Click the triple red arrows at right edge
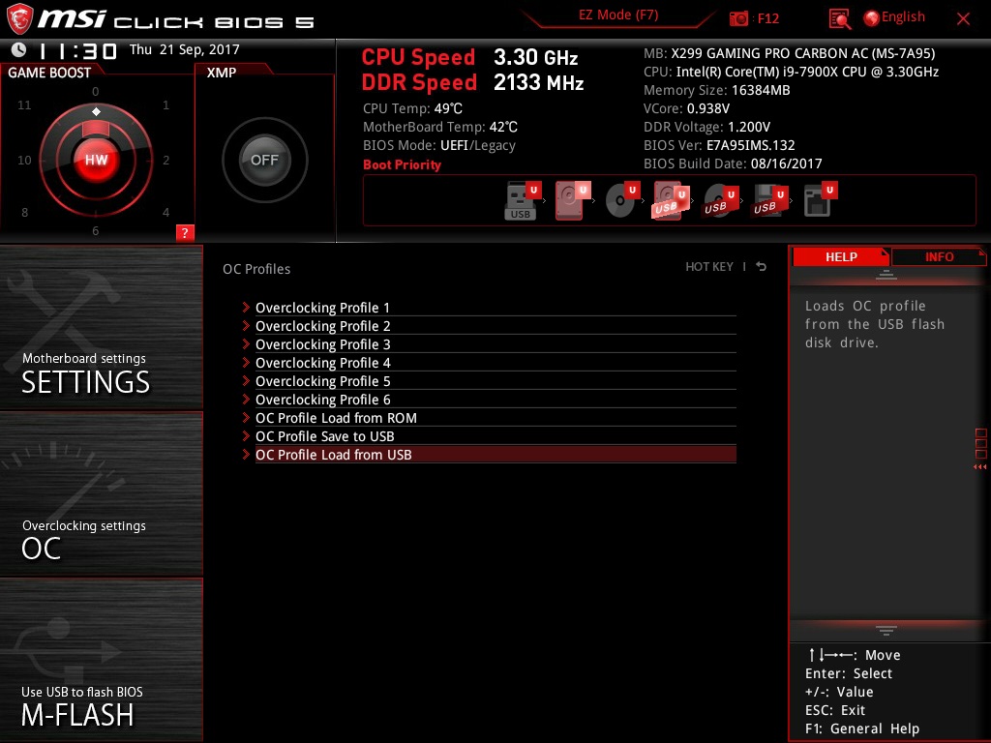Screen dimensions: 991x743 click(979, 467)
